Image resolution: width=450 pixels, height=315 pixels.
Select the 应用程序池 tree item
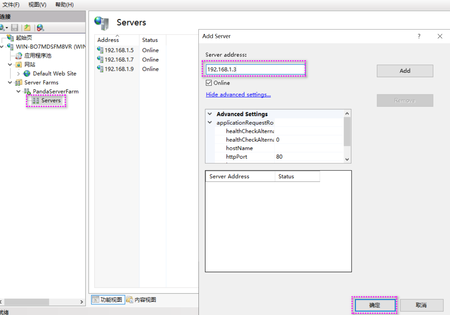38,56
